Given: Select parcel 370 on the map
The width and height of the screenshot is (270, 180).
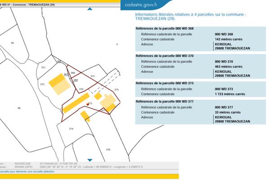Looking at the screenshot, I should [x=81, y=89].
